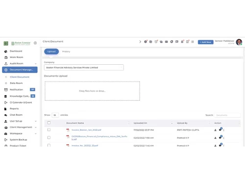Image resolution: width=245 pixels, height=184 pixels.
Task: Open Knowledge Center in the sidebar
Action: pos(20,96)
